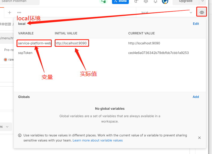Click the Invite button

pyautogui.click(x=120, y=1)
